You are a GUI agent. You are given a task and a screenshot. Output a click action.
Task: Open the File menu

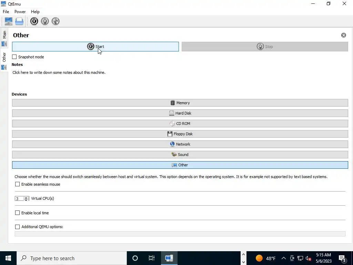[6, 12]
